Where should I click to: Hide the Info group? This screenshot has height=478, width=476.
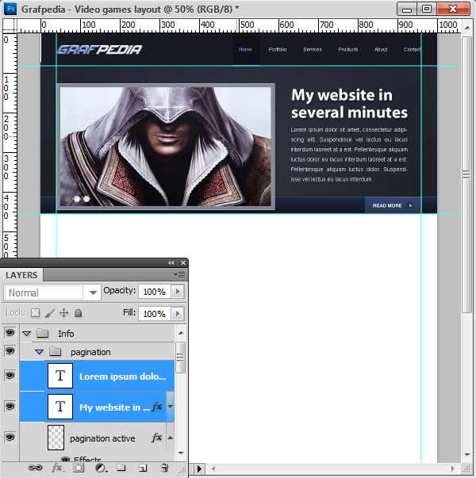pyautogui.click(x=10, y=333)
